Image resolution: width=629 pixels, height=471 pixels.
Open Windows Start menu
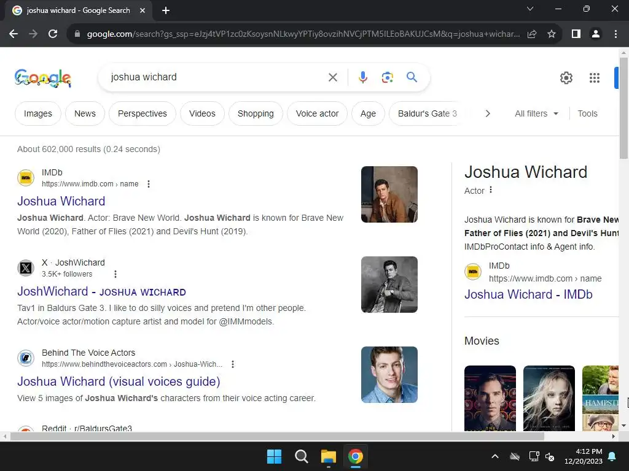(275, 456)
